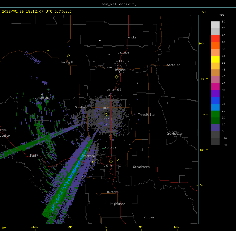Click the Drumheller label
This screenshot has height=231, width=236.
pos(175,134)
